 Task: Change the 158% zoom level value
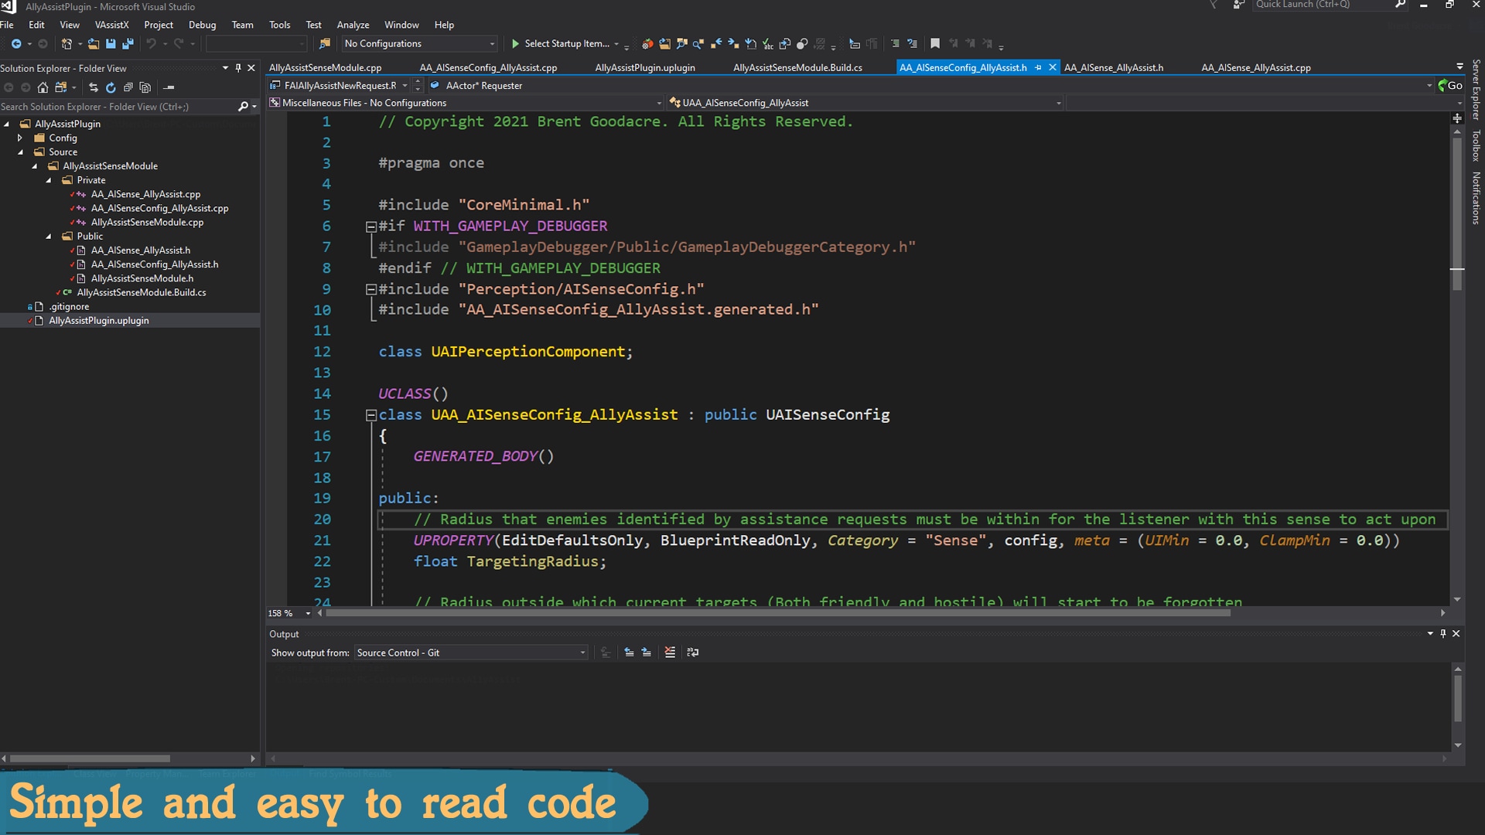(x=282, y=613)
